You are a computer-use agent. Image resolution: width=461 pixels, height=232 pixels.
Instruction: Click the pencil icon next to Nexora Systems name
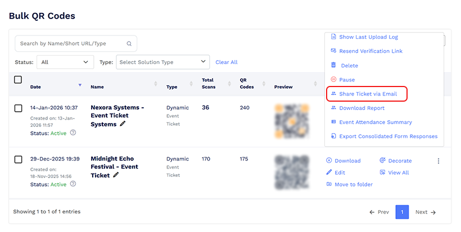(123, 124)
